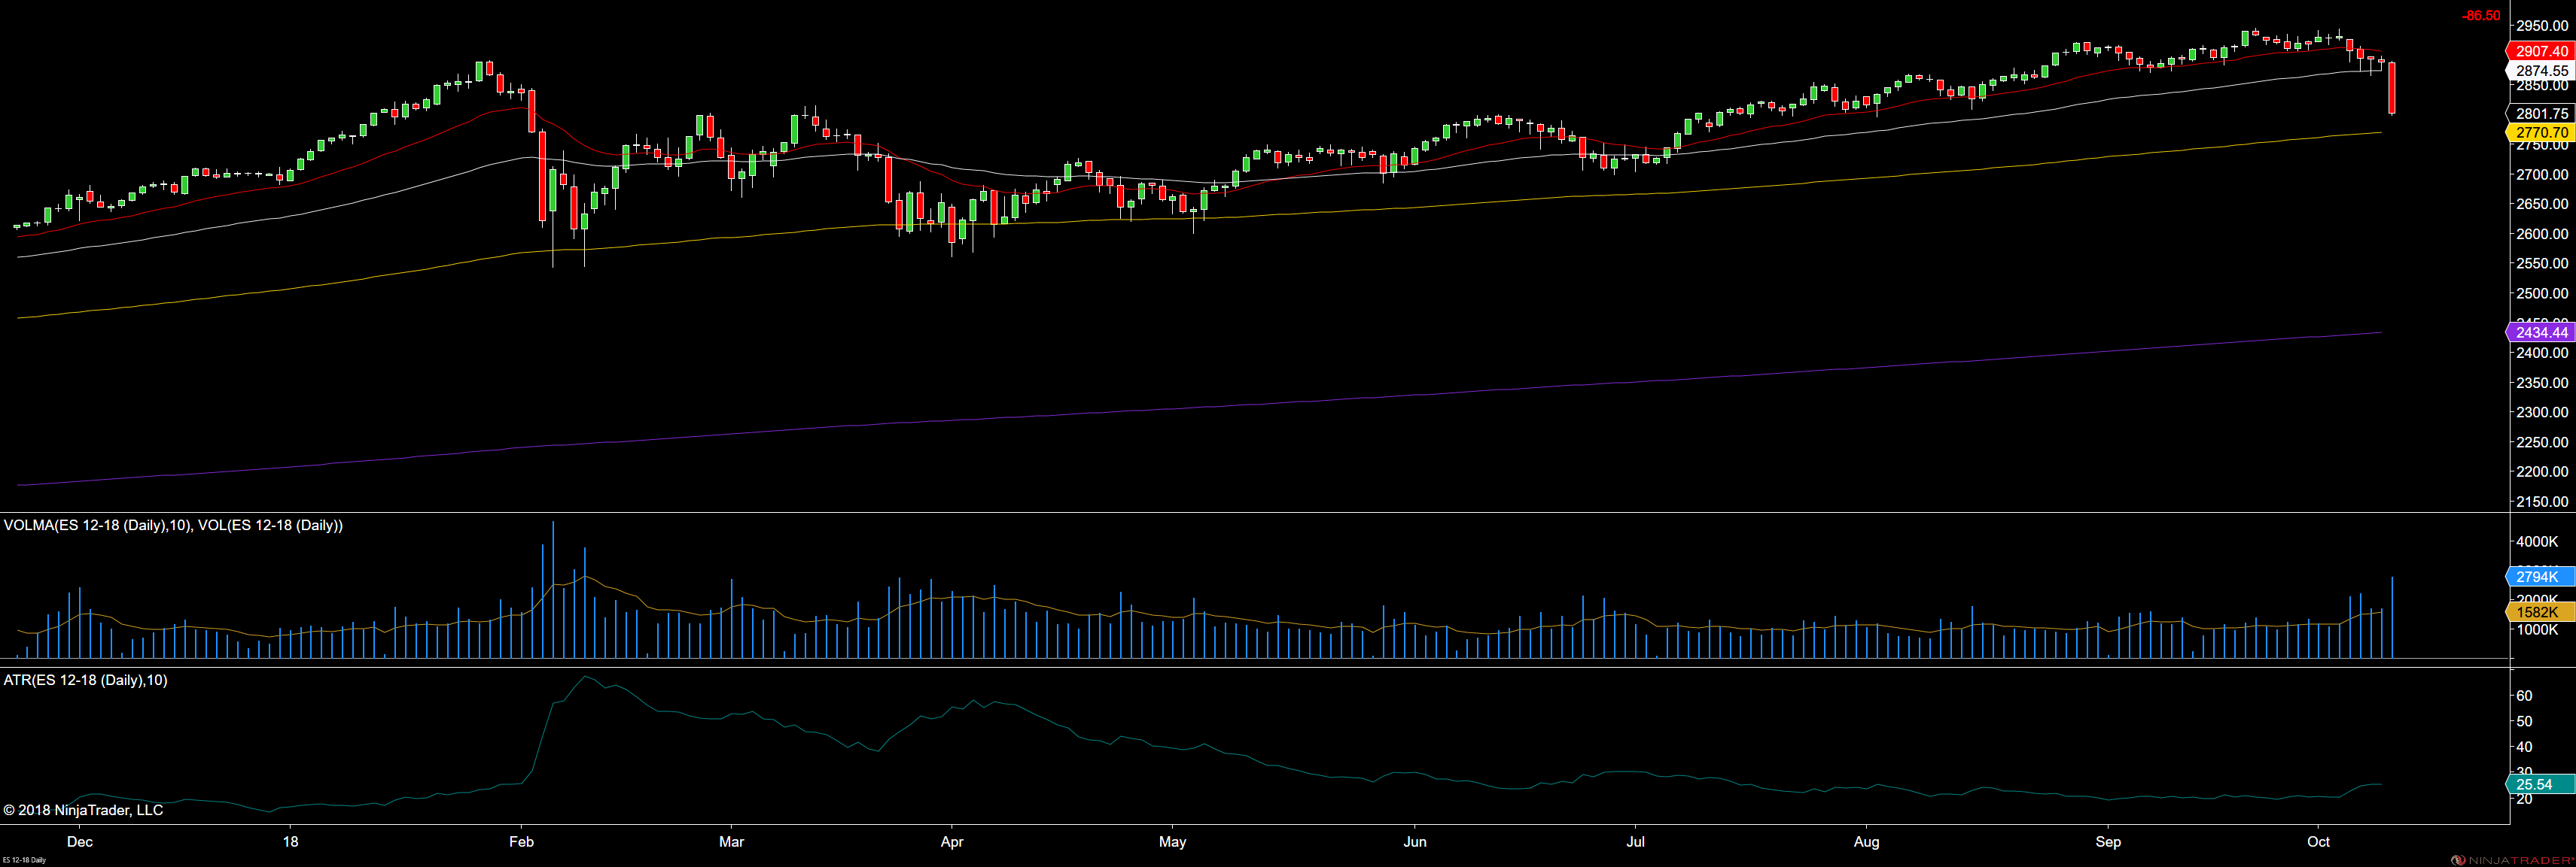2576x867 pixels.
Task: Click the 2700.00 price axis label
Action: click(x=2542, y=174)
